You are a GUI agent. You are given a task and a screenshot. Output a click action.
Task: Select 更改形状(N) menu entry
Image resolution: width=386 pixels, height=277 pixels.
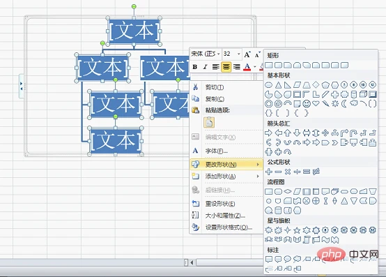click(226, 164)
